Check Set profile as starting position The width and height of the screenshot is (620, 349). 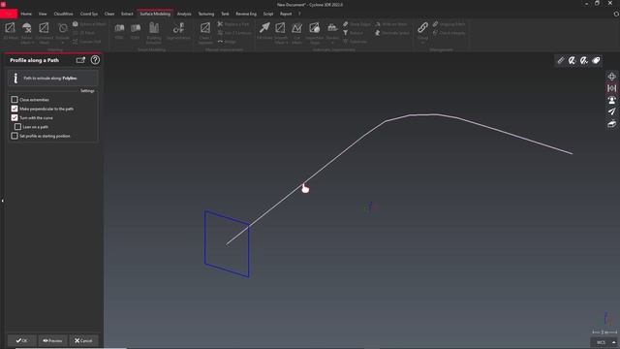pos(15,136)
